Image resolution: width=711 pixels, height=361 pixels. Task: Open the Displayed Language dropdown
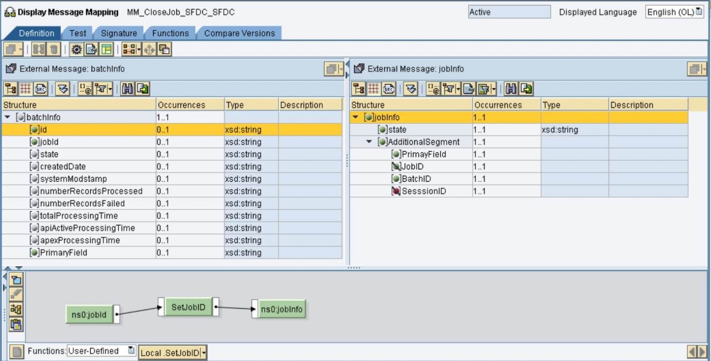point(674,12)
